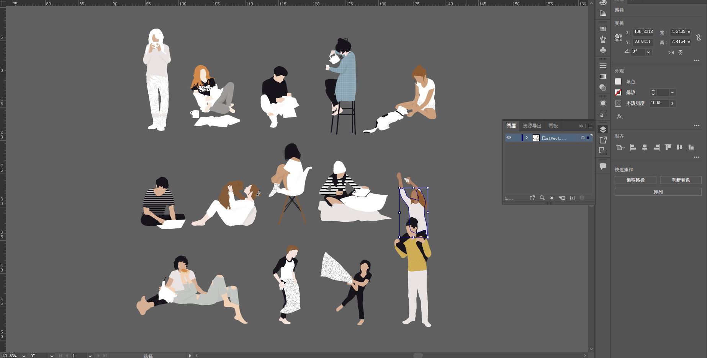Show more Appearance options ellipsis
Screen dimensions: 707x358
696,125
